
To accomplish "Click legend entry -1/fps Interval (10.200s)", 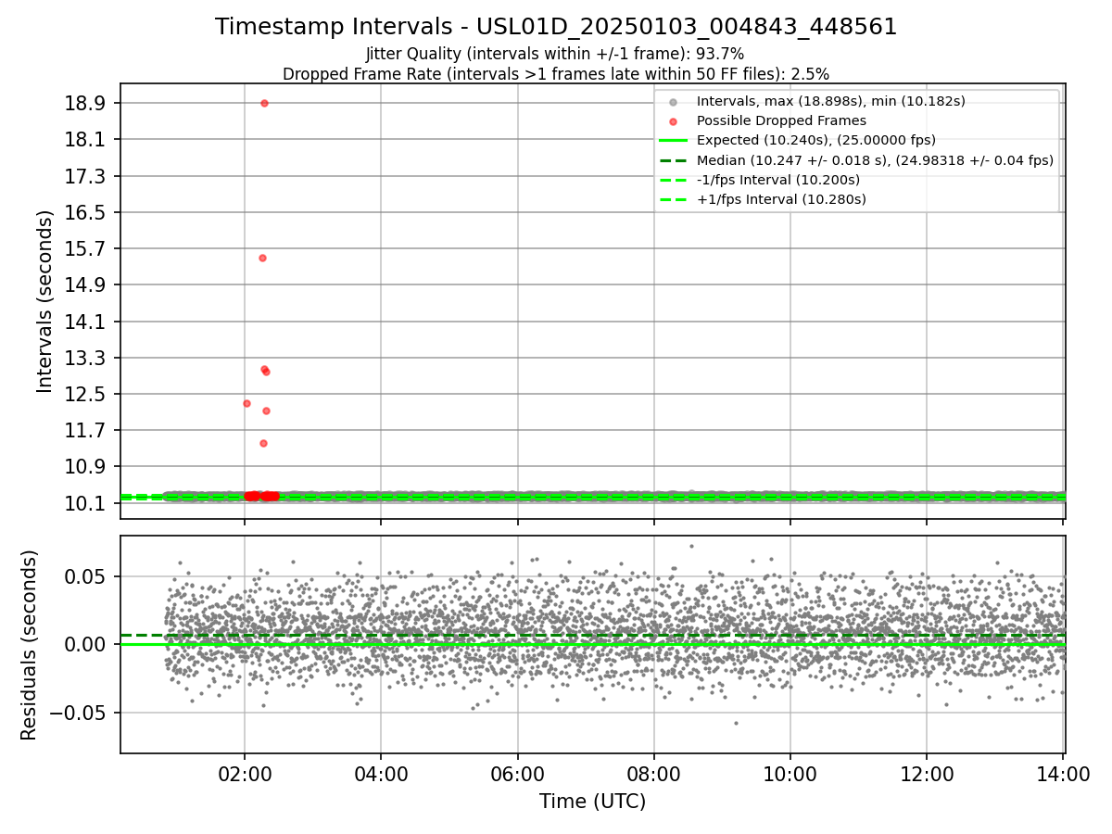I will click(777, 180).
